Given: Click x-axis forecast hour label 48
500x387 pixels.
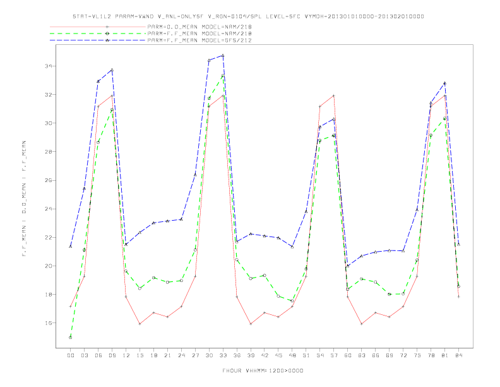Looking at the screenshot, I should click(x=292, y=355).
